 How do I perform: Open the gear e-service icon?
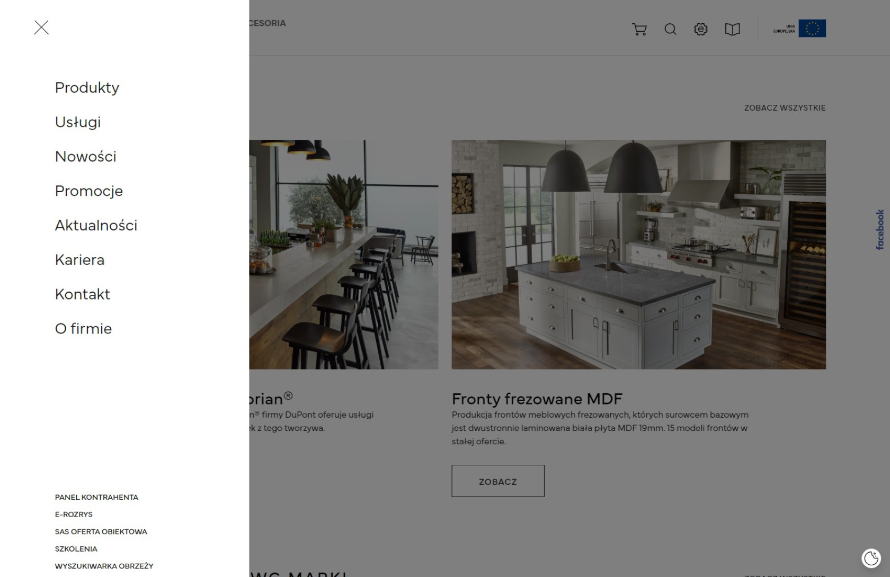pyautogui.click(x=701, y=29)
